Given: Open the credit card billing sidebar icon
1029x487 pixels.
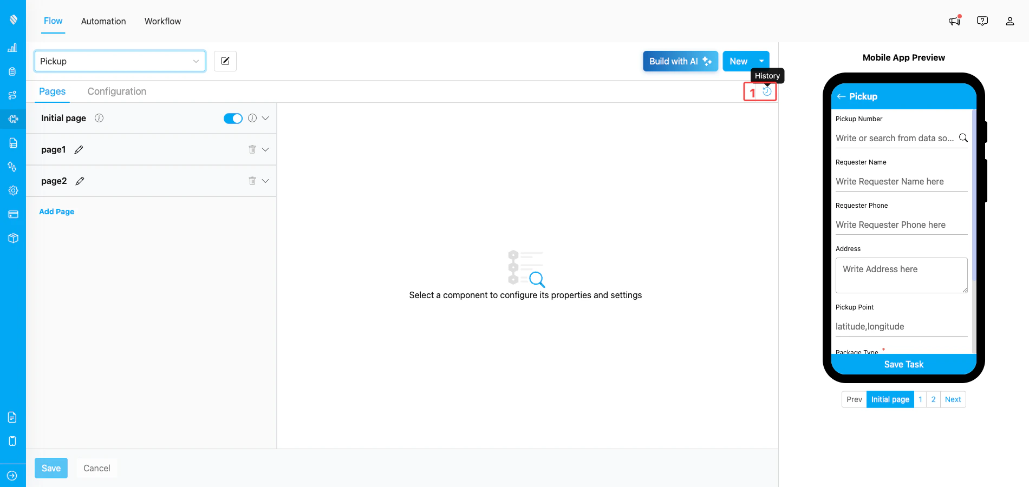Looking at the screenshot, I should coord(13,214).
